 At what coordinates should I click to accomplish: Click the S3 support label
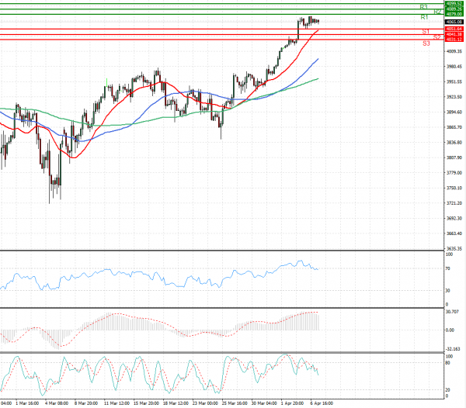pos(426,43)
